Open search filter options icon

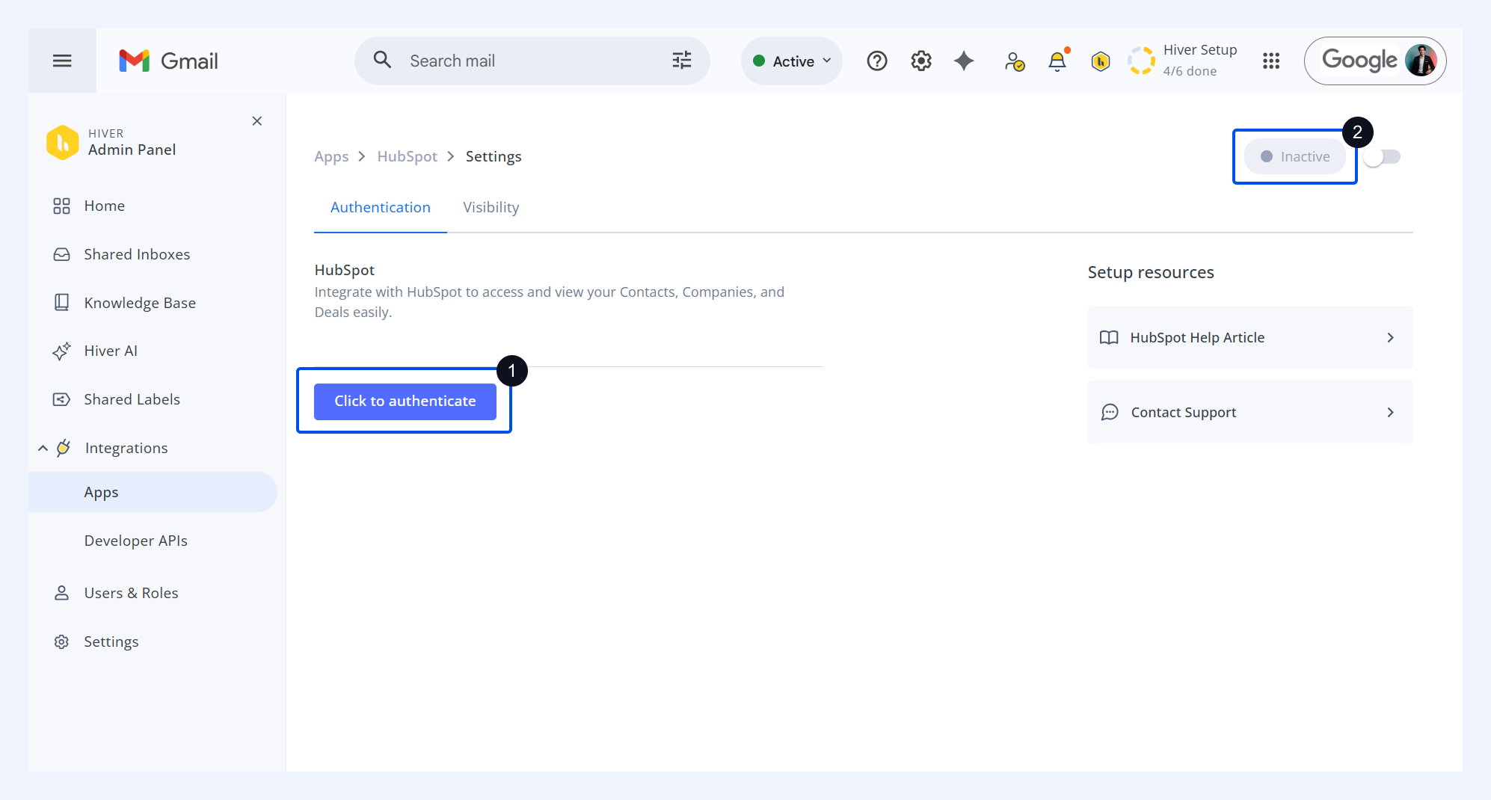(682, 60)
